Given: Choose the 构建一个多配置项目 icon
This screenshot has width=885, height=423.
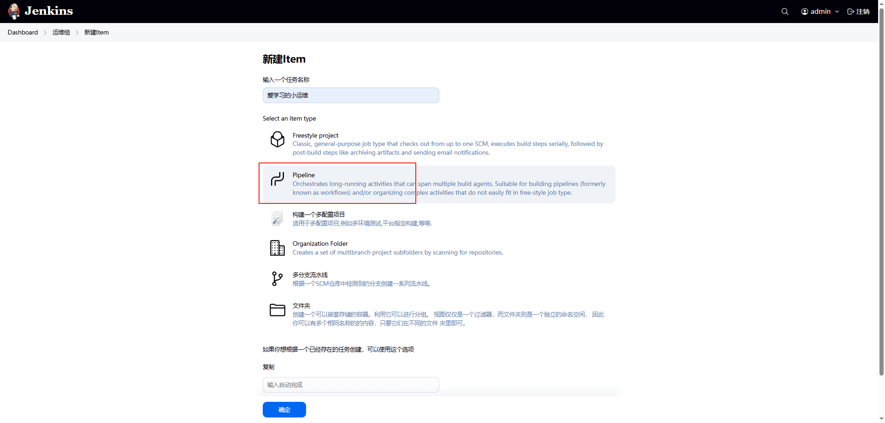Looking at the screenshot, I should pyautogui.click(x=277, y=219).
